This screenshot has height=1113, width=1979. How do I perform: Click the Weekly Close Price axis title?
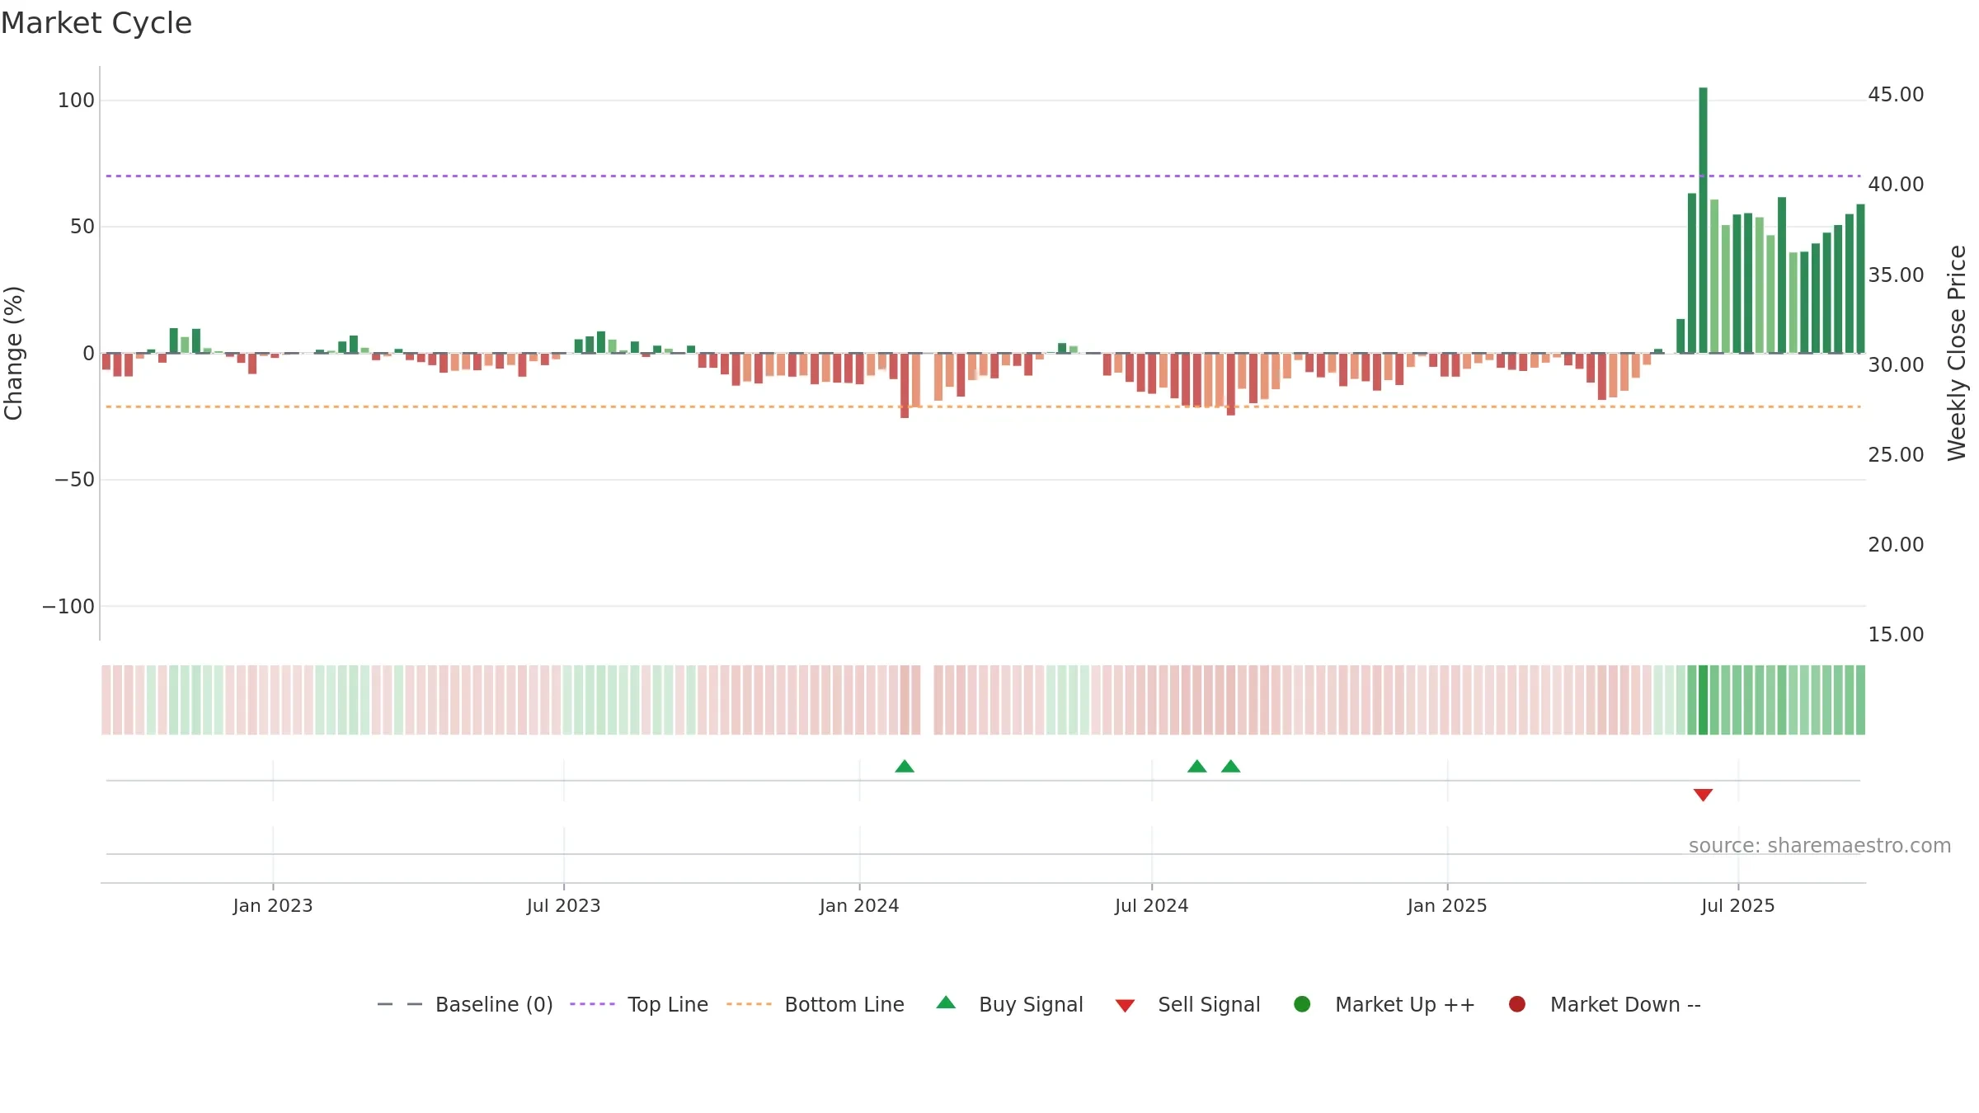click(1958, 353)
